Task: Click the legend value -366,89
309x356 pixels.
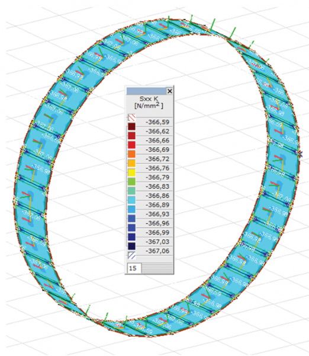Action: (157, 205)
